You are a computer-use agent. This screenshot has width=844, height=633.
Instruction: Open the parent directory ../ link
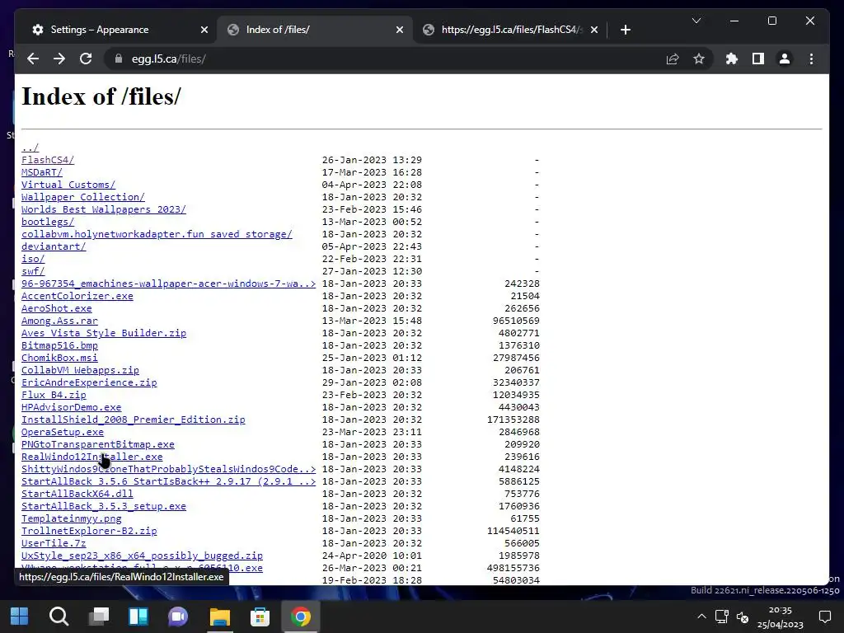[30, 148]
